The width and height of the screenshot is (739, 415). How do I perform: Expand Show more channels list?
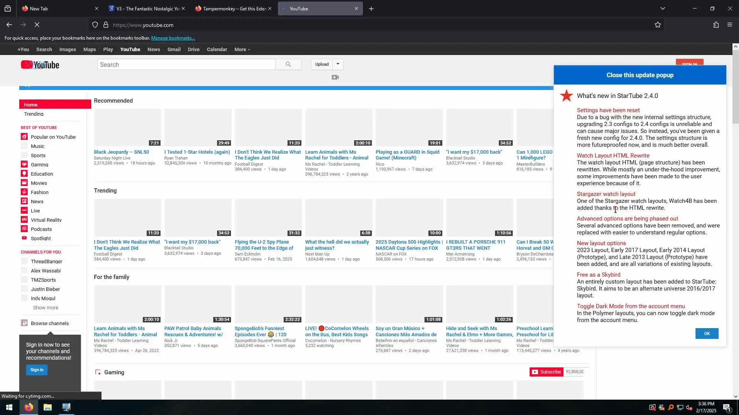coord(45,308)
